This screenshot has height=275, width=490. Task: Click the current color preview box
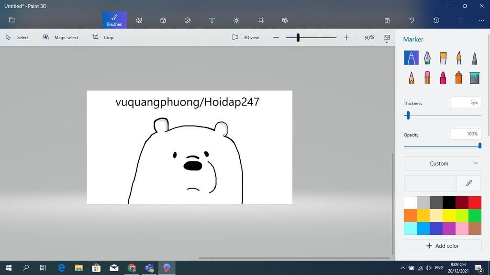pos(429,183)
